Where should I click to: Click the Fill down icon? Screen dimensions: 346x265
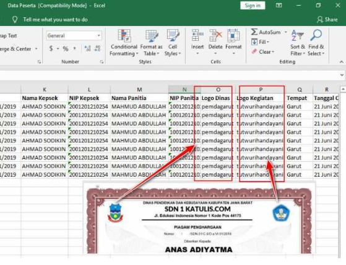pyautogui.click(x=254, y=41)
